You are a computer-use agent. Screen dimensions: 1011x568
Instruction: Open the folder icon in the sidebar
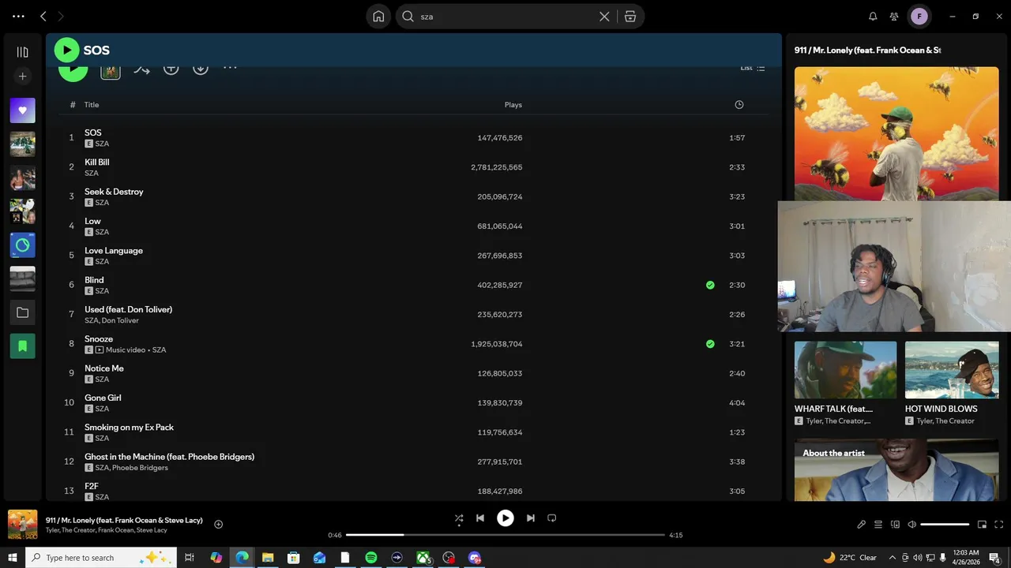tap(22, 312)
